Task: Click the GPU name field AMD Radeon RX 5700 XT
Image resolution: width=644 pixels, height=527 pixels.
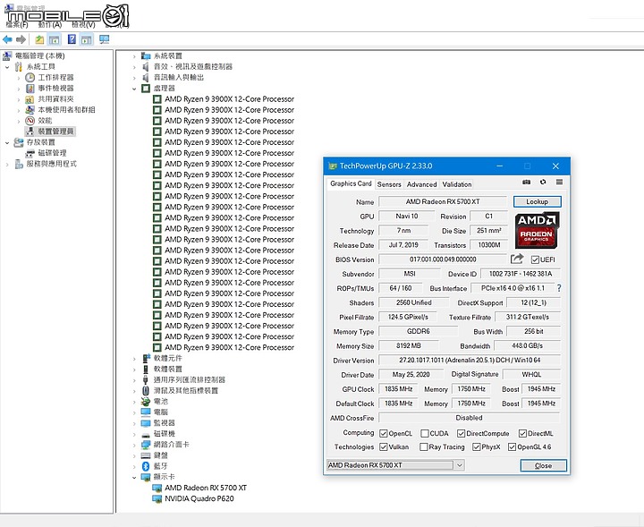Action: pyautogui.click(x=443, y=201)
